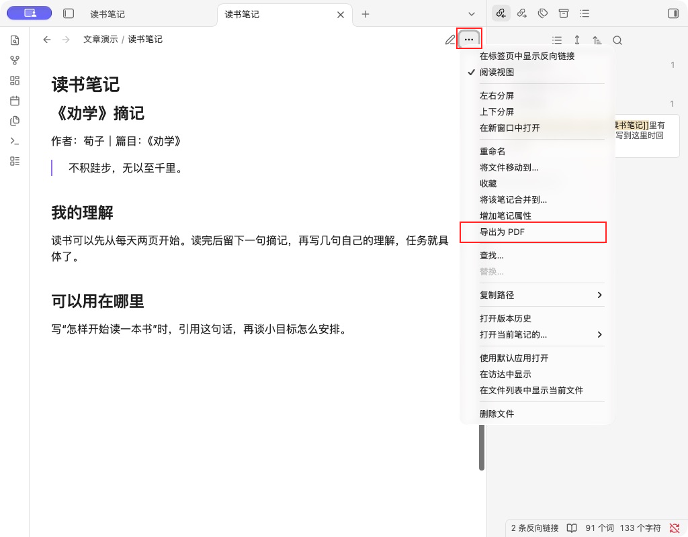Open outline list icon in right sidebar
The image size is (688, 537).
click(x=585, y=13)
